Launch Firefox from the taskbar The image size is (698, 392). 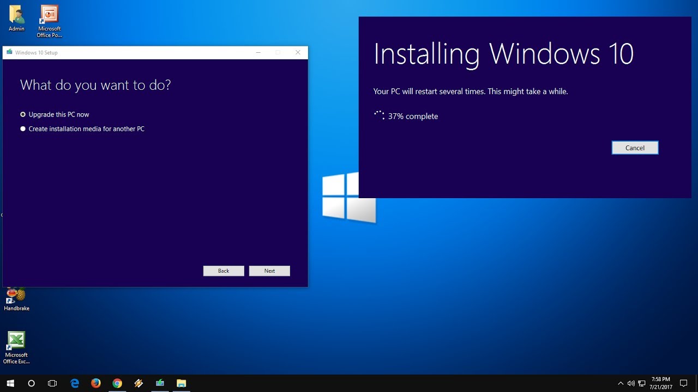pos(96,383)
